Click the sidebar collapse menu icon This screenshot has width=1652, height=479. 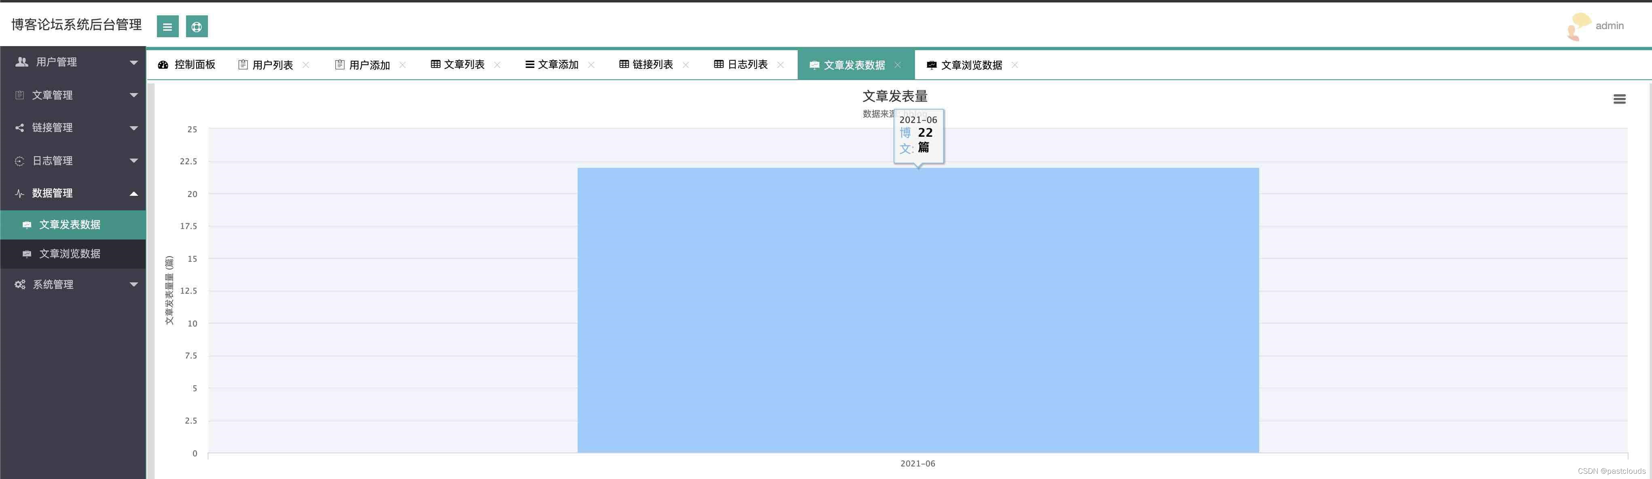point(167,26)
